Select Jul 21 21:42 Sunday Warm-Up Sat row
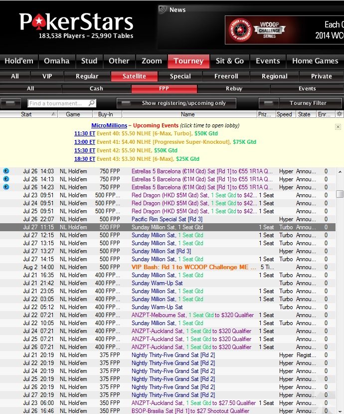Screen dimensions: 344x414 168,283
